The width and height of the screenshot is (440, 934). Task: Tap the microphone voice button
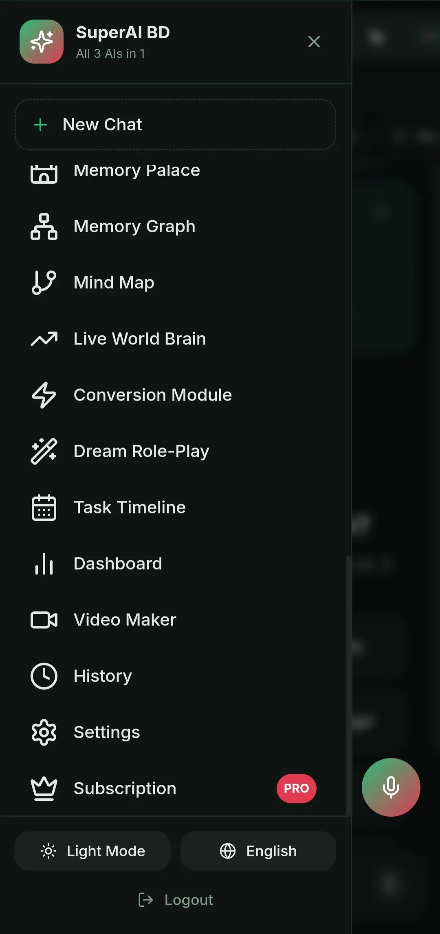coord(391,787)
